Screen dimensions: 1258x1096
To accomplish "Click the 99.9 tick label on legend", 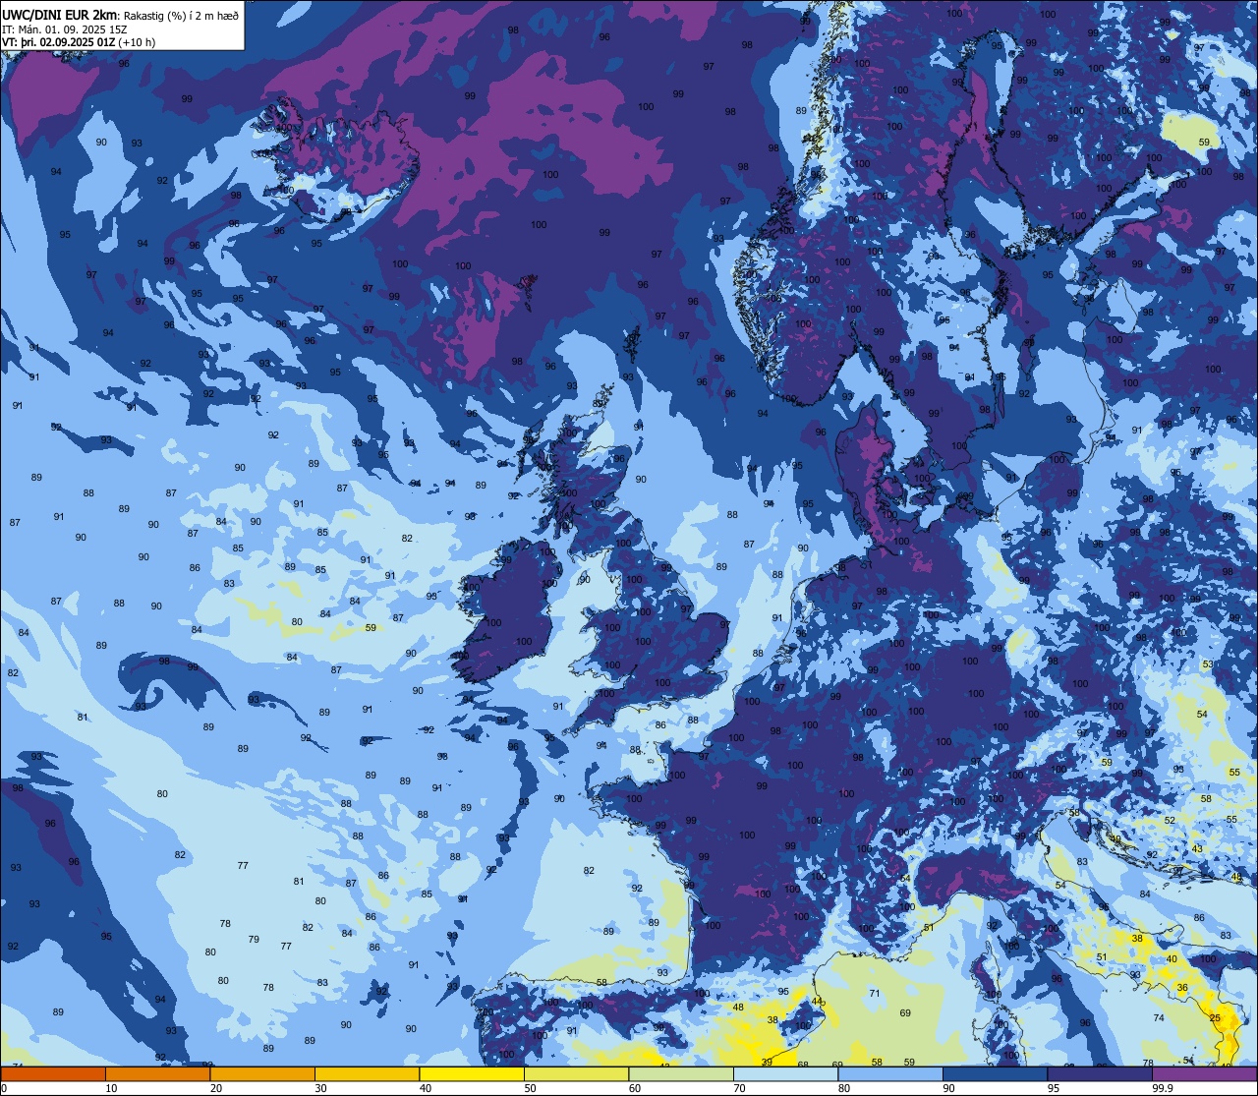I will pos(1163,1088).
